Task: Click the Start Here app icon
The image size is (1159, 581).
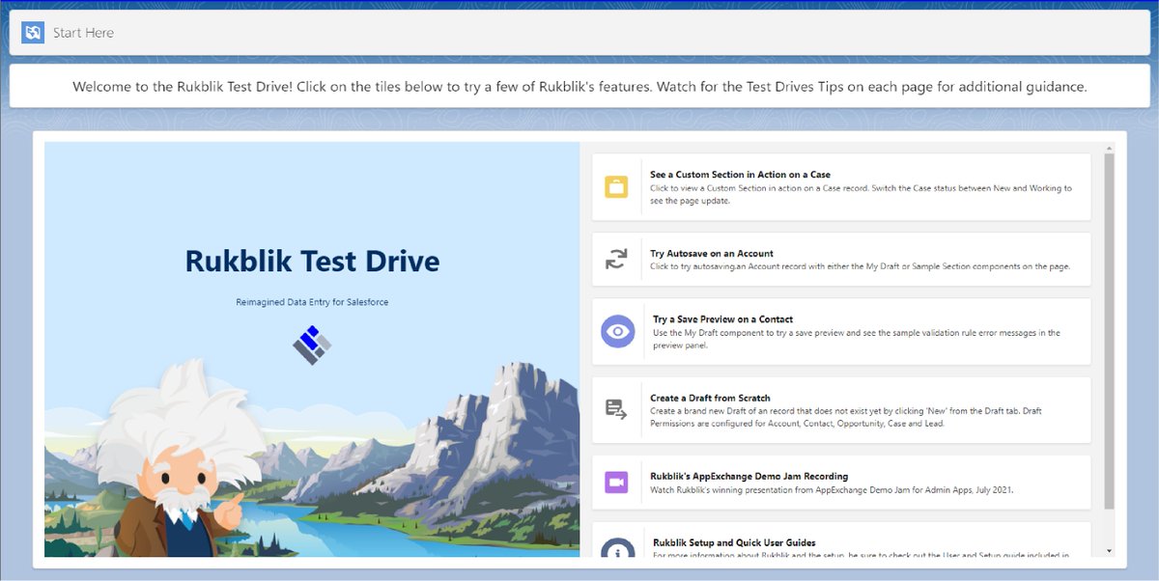Action: tap(33, 33)
